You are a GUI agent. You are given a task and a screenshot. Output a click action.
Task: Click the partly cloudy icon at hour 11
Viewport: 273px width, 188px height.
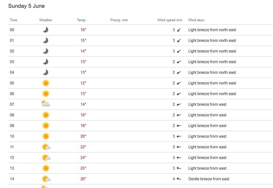[46, 147]
